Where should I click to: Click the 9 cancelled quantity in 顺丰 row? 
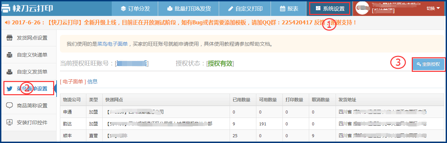pos(313,135)
